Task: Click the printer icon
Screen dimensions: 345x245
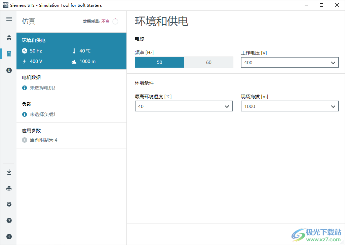Action: pyautogui.click(x=9, y=188)
